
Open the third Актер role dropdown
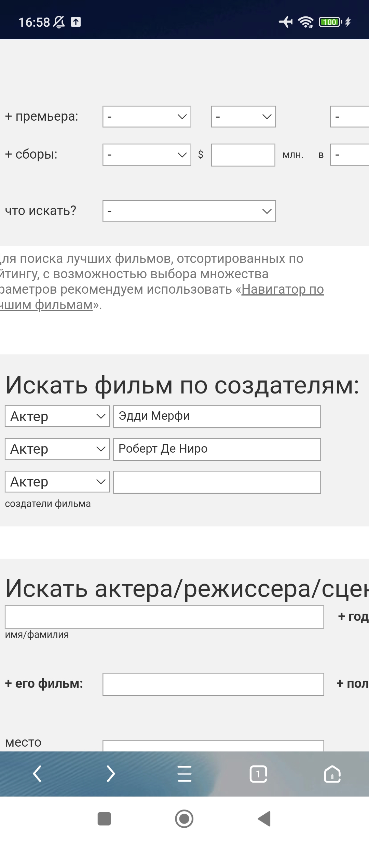pos(57,482)
